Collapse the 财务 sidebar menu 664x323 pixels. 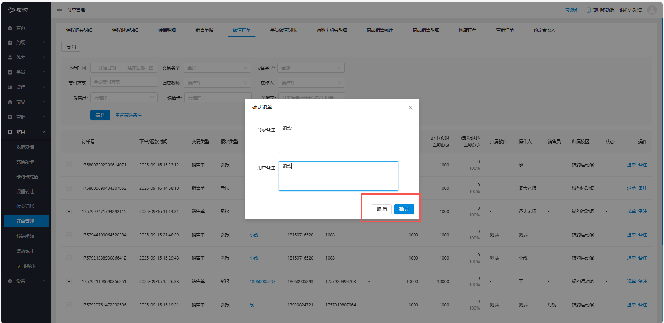44,132
